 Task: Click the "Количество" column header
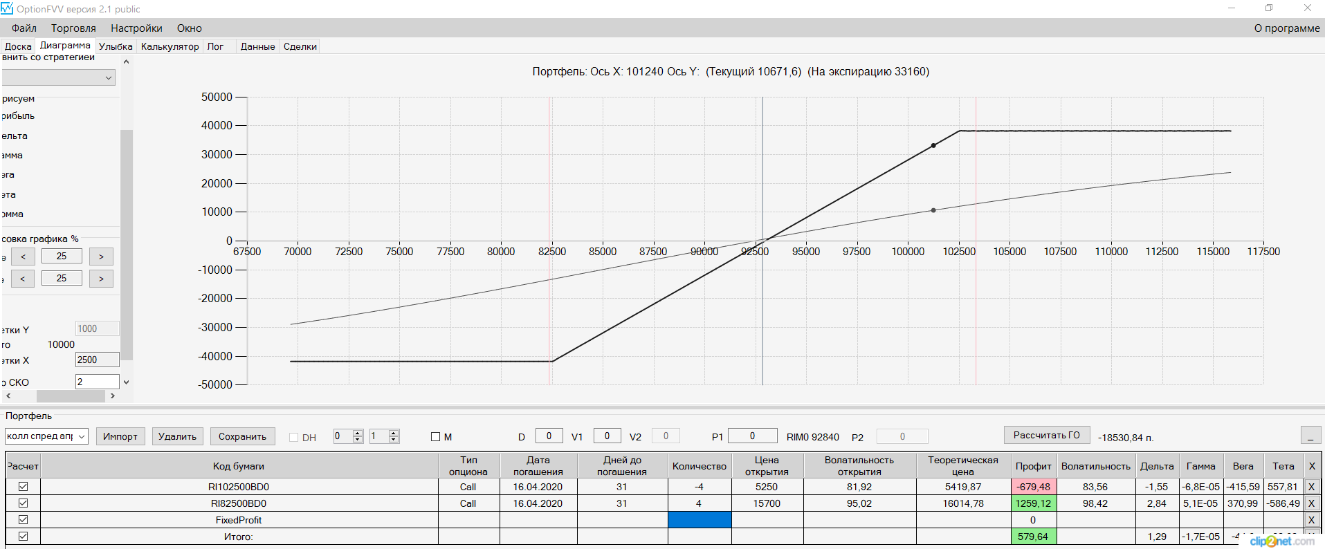click(x=700, y=466)
